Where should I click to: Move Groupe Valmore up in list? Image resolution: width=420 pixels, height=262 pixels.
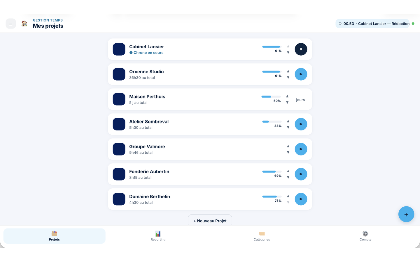coord(288,146)
